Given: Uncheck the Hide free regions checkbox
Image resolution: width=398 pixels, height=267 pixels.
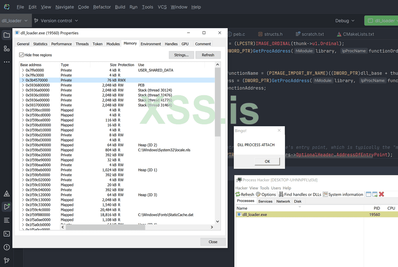Looking at the screenshot, I should (21, 55).
